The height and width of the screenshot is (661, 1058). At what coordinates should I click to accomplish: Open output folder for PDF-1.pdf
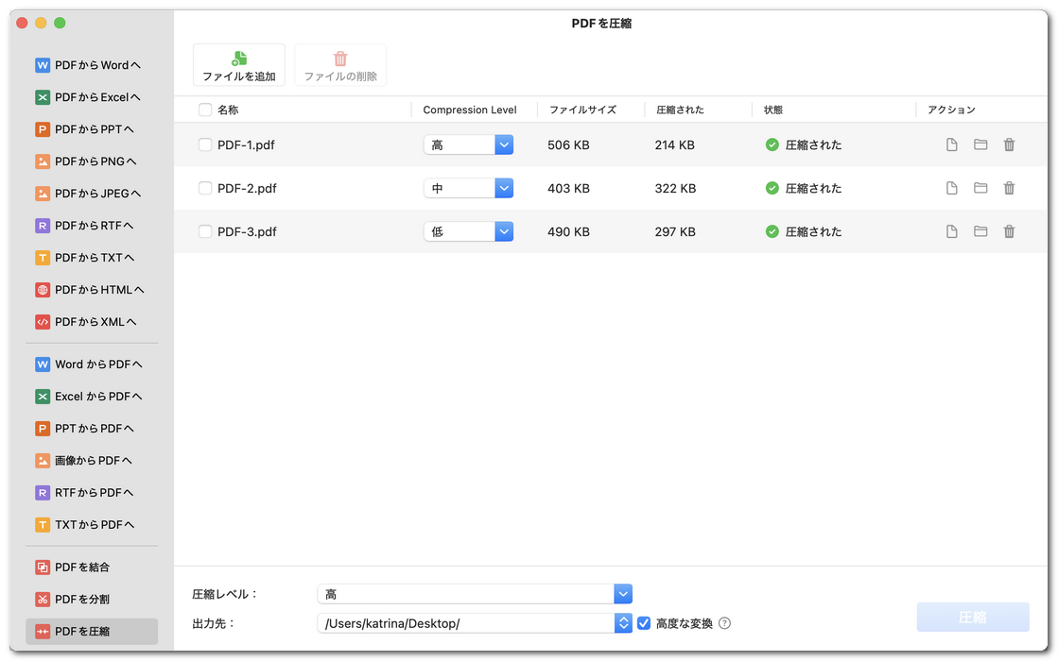click(980, 144)
